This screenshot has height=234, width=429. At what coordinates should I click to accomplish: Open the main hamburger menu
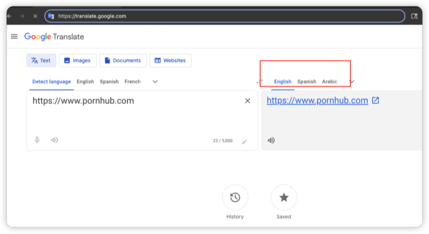[x=14, y=36]
